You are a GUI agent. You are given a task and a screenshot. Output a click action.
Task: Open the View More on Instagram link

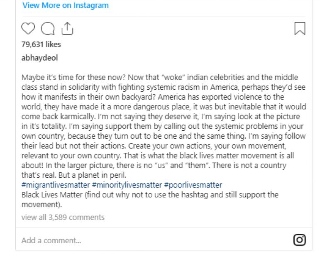pos(66,5)
